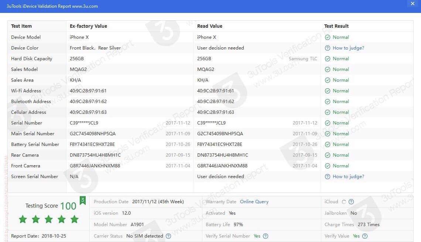
Task: Click the first green rating star
Action: [x=23, y=219]
